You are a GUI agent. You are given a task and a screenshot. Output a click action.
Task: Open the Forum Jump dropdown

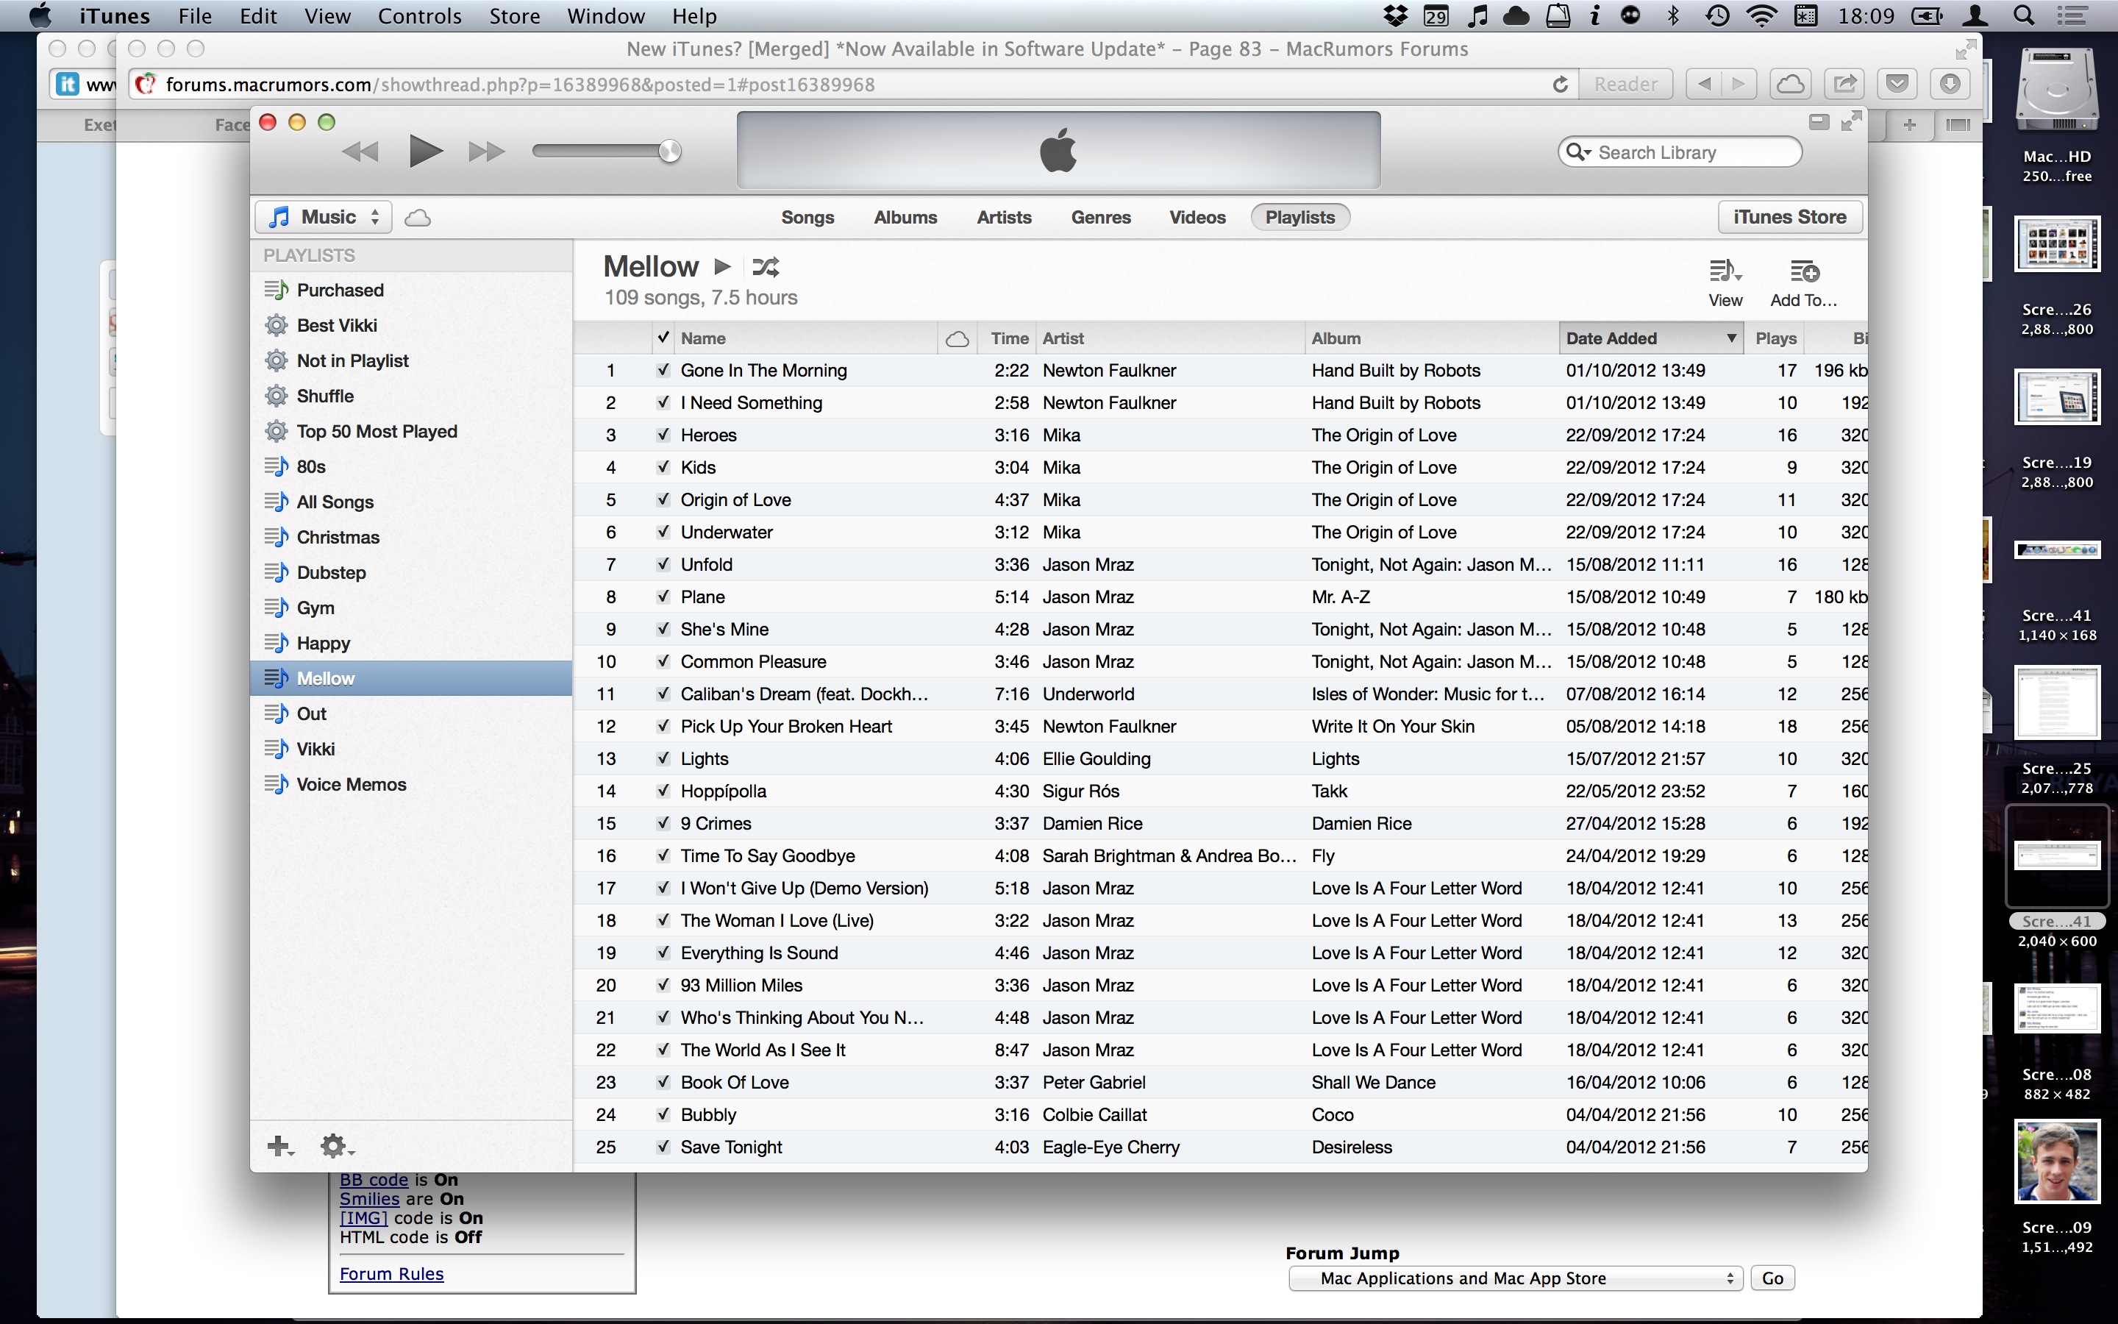1515,1278
